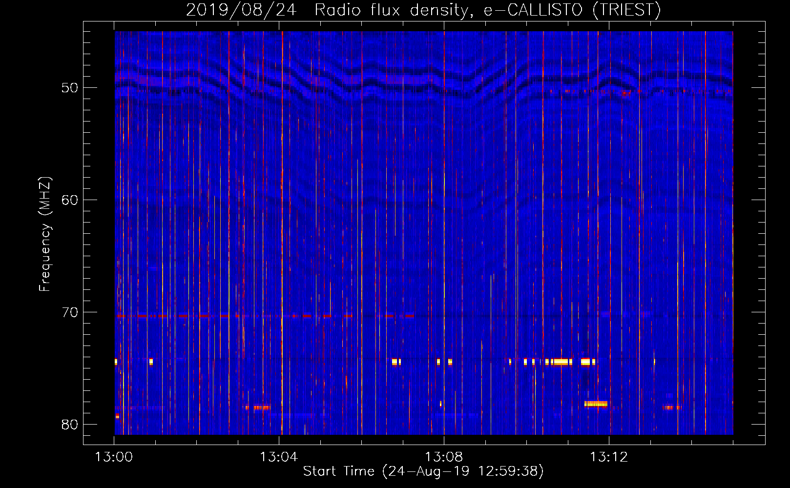
Task: Click the 50 MHz frequency tick label
Action: pos(70,88)
